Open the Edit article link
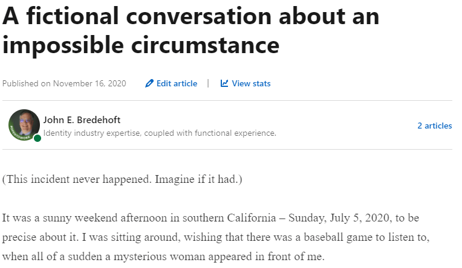Image resolution: width=462 pixels, height=268 pixels. (177, 83)
